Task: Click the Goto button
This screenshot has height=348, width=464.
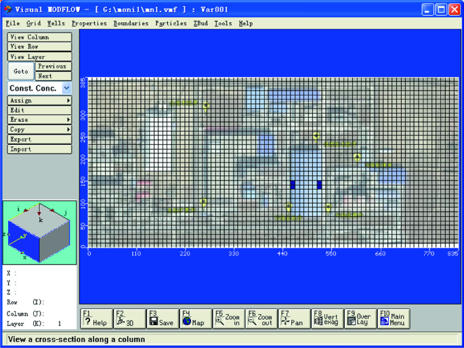Action: click(21, 71)
